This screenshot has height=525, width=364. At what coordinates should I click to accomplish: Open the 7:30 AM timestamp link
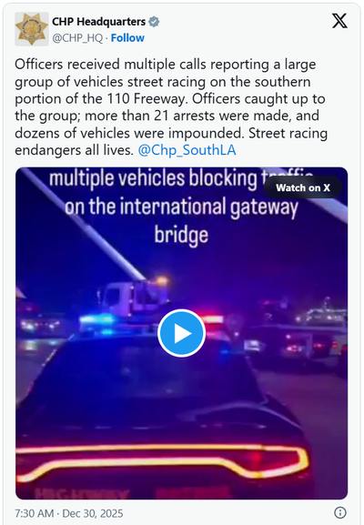pyautogui.click(x=35, y=513)
